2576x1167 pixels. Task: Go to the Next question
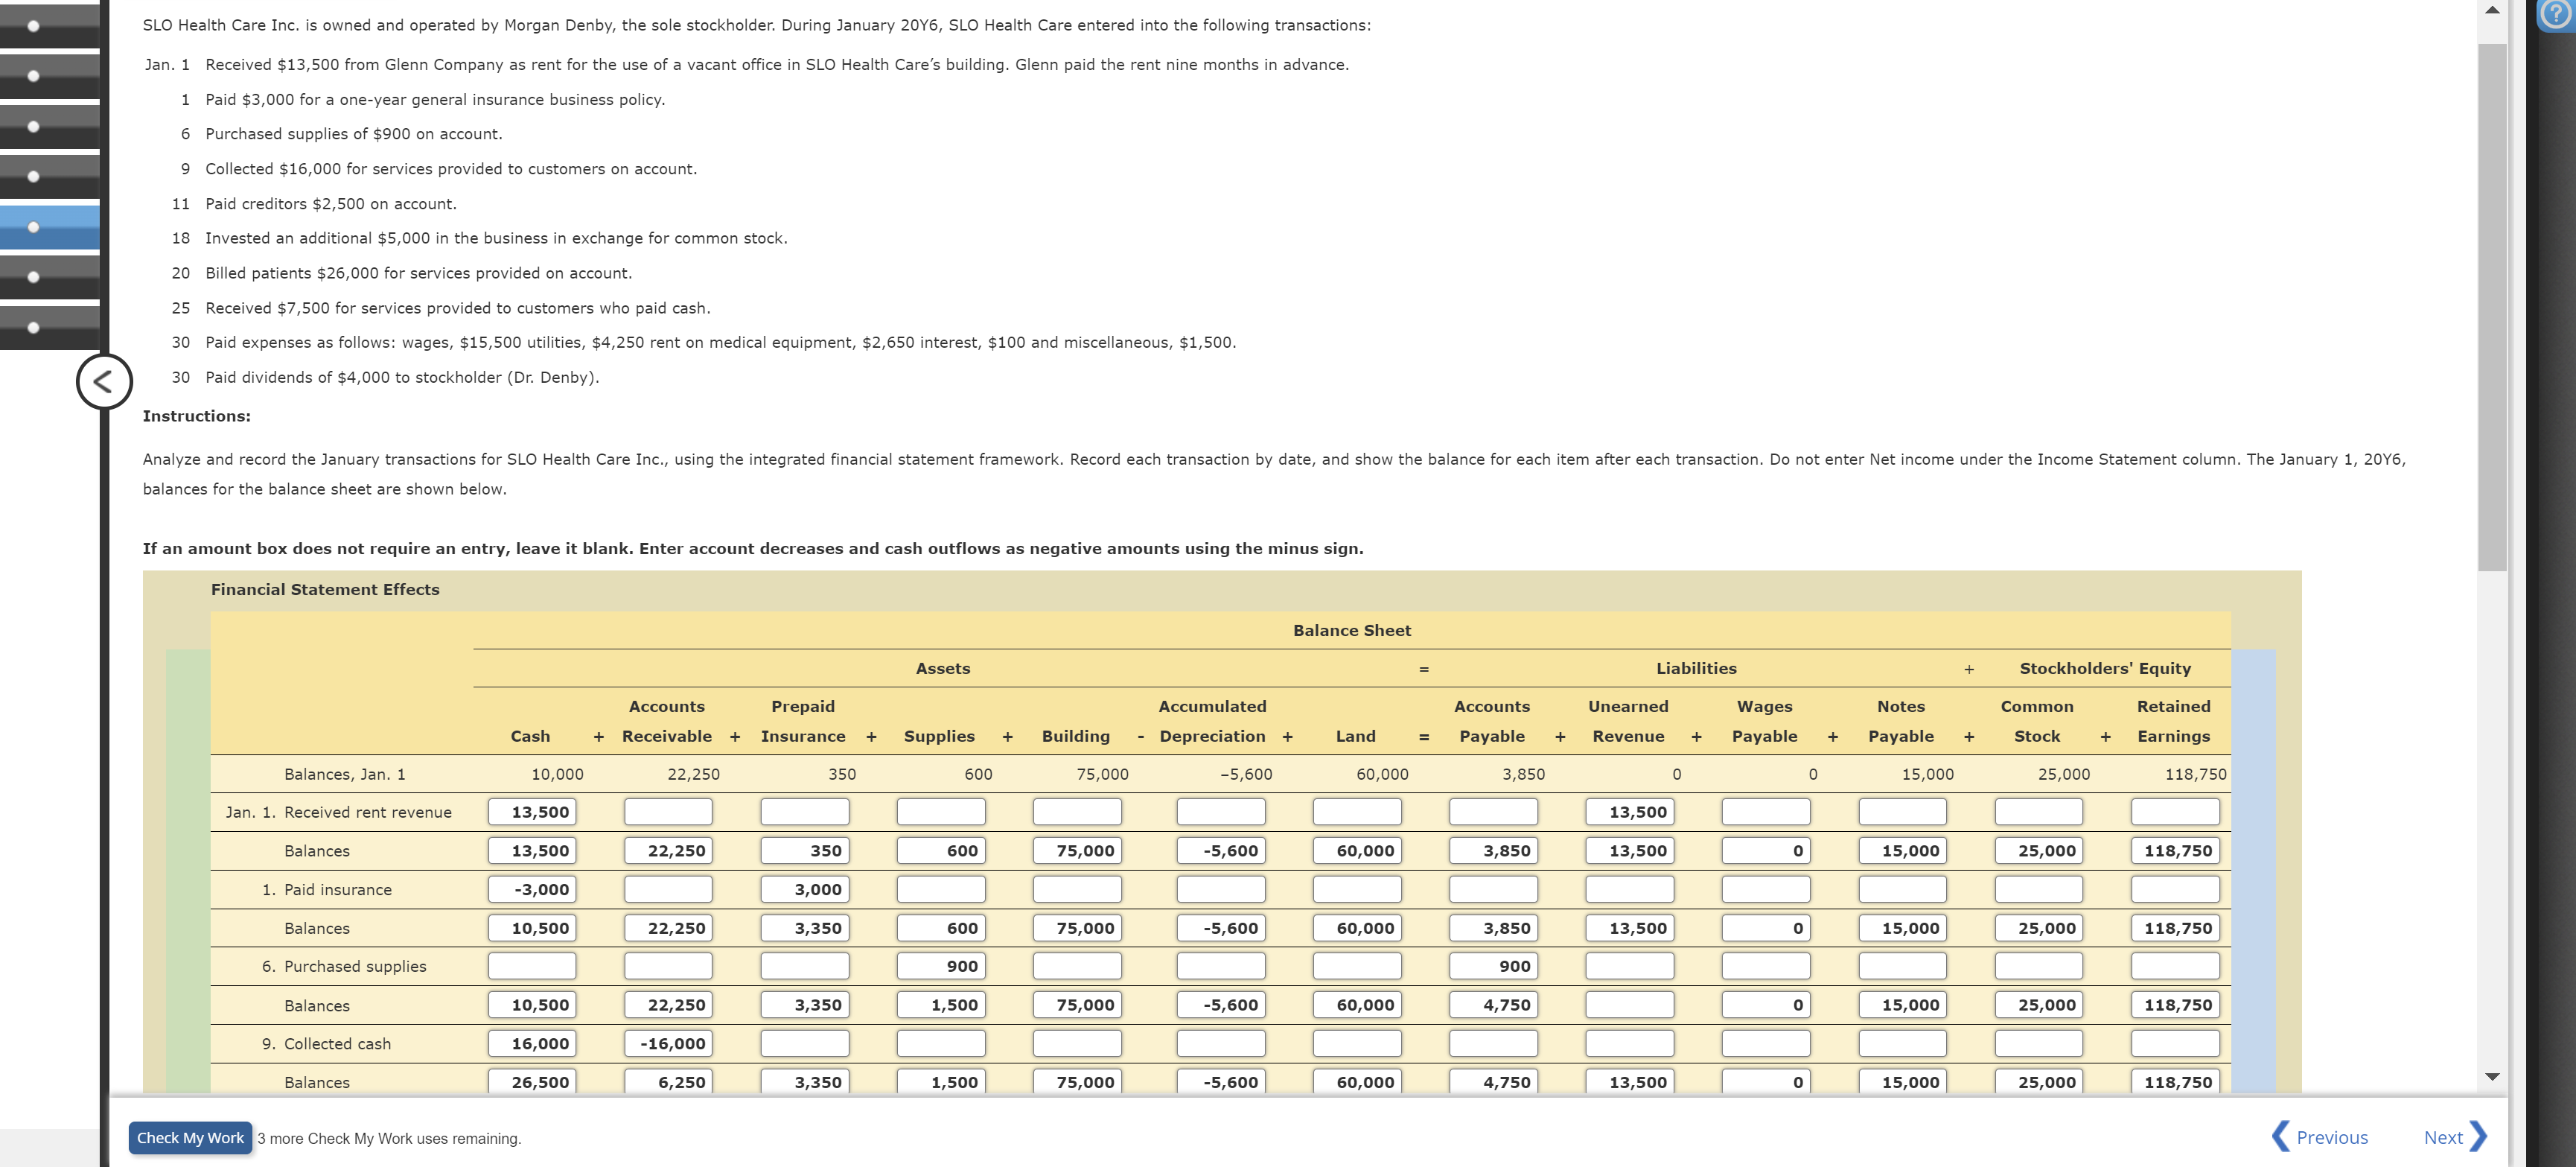click(x=2454, y=1137)
